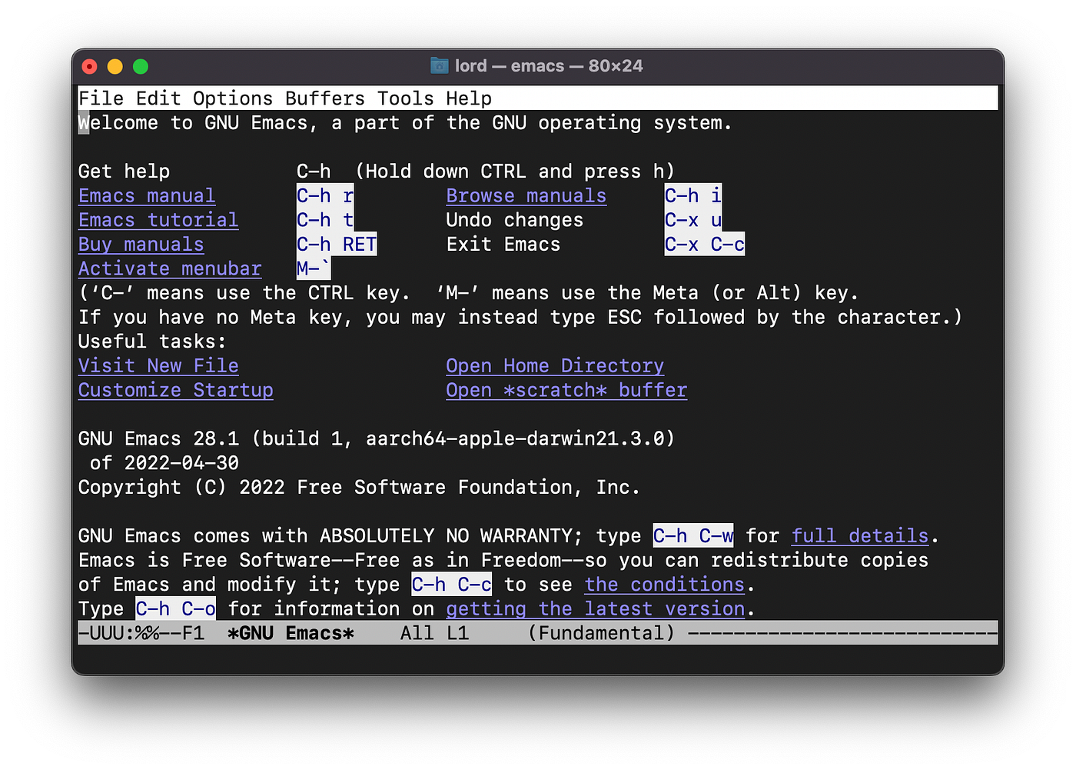Viewport: 1076px width, 770px height.
Task: Open the Emacs manual link
Action: tap(146, 195)
